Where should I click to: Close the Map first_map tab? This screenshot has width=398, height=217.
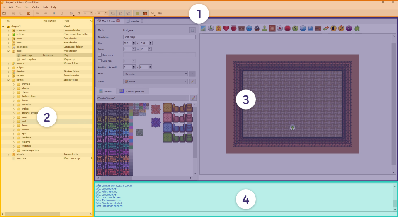pos(118,21)
